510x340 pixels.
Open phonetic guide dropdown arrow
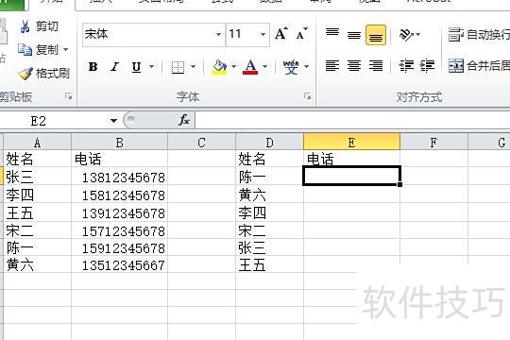[306, 67]
